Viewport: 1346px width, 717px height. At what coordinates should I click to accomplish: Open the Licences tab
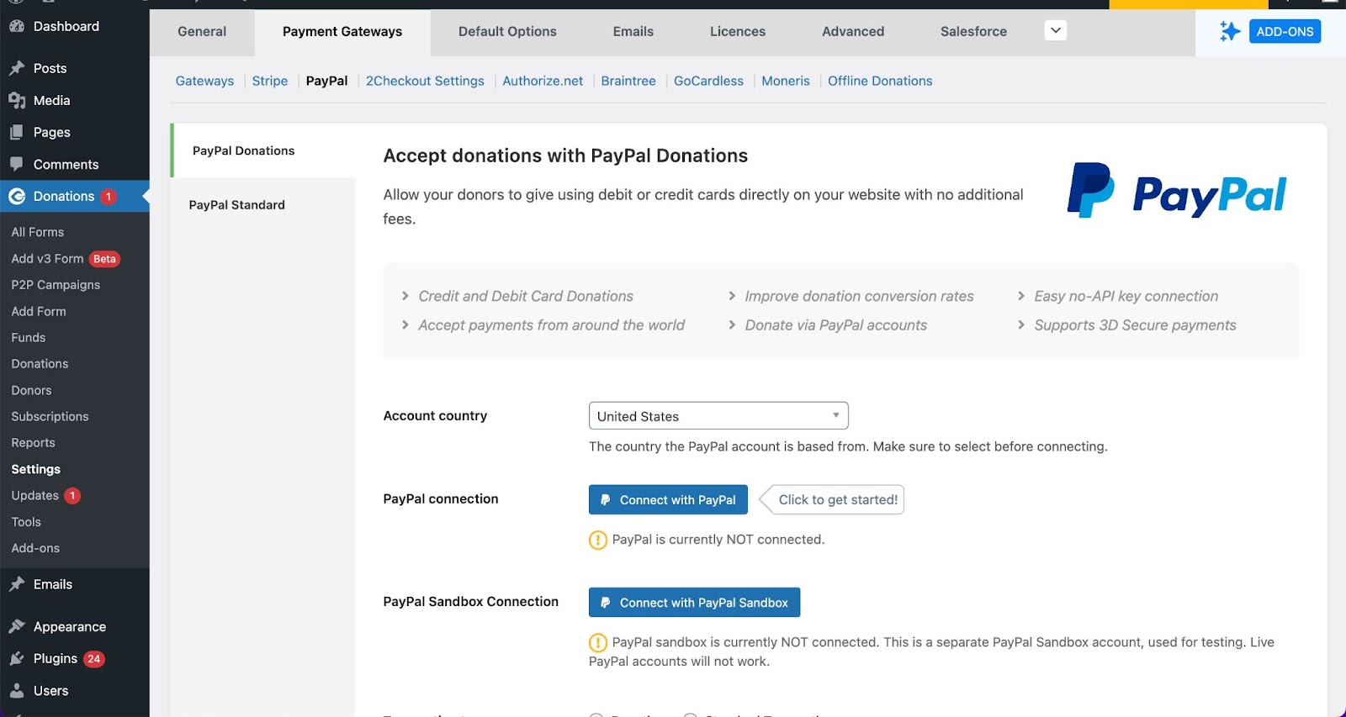738,32
